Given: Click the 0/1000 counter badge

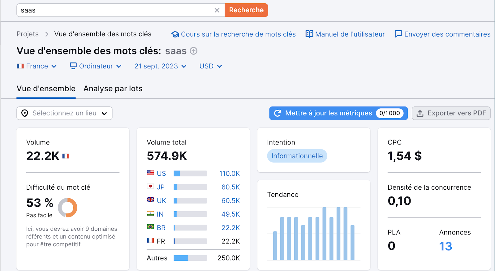Looking at the screenshot, I should (x=390, y=113).
